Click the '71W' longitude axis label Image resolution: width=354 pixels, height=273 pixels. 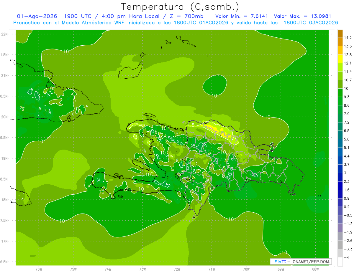212,269
